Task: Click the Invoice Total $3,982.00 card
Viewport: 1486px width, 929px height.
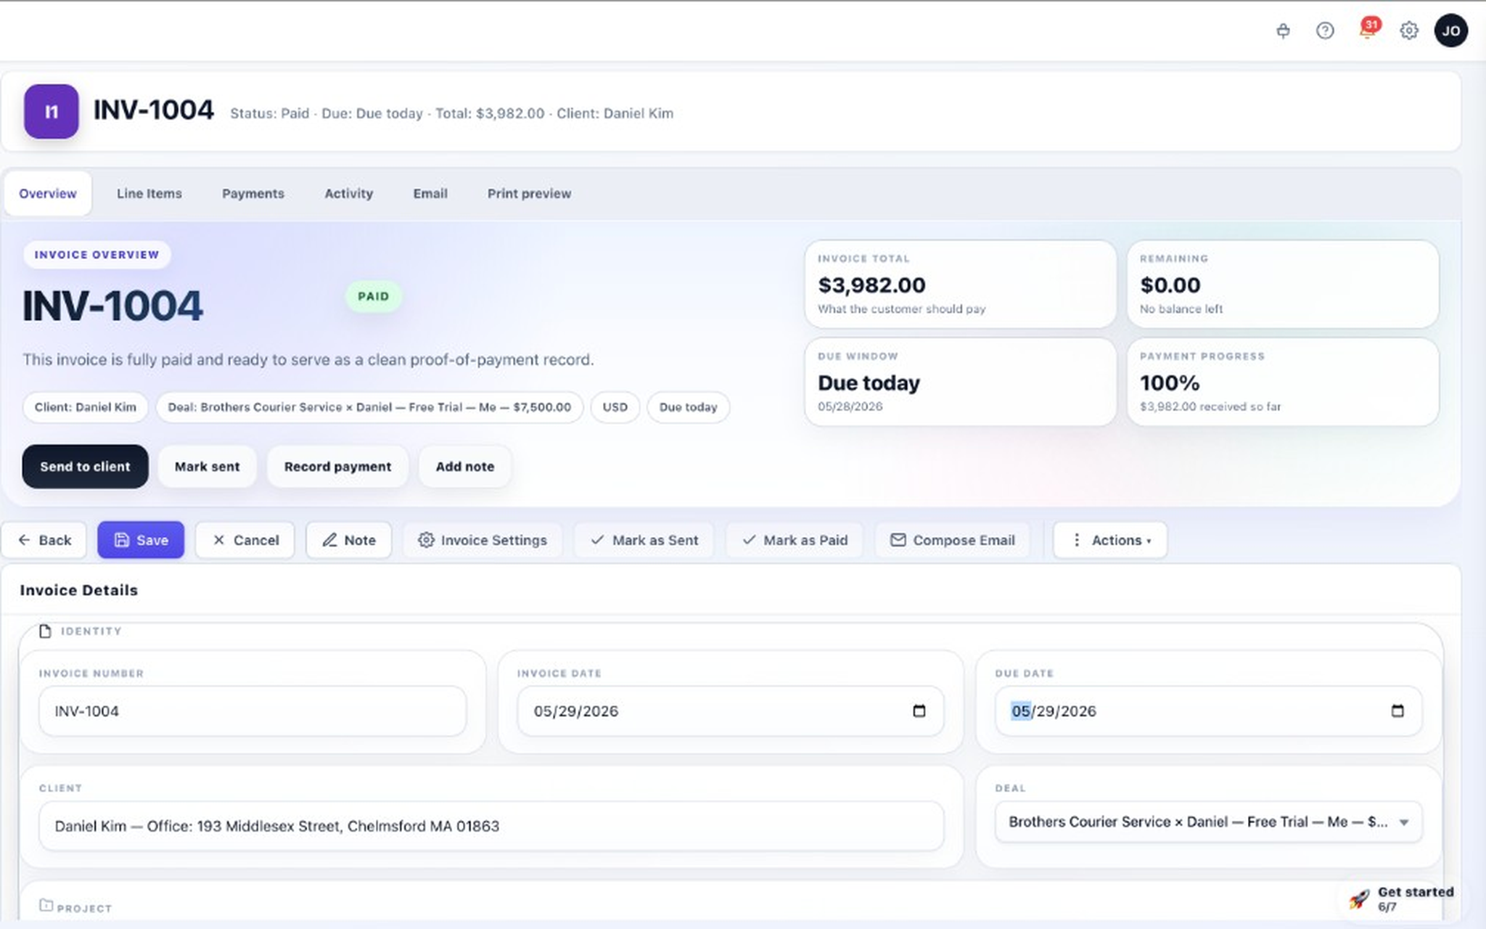Action: (960, 284)
